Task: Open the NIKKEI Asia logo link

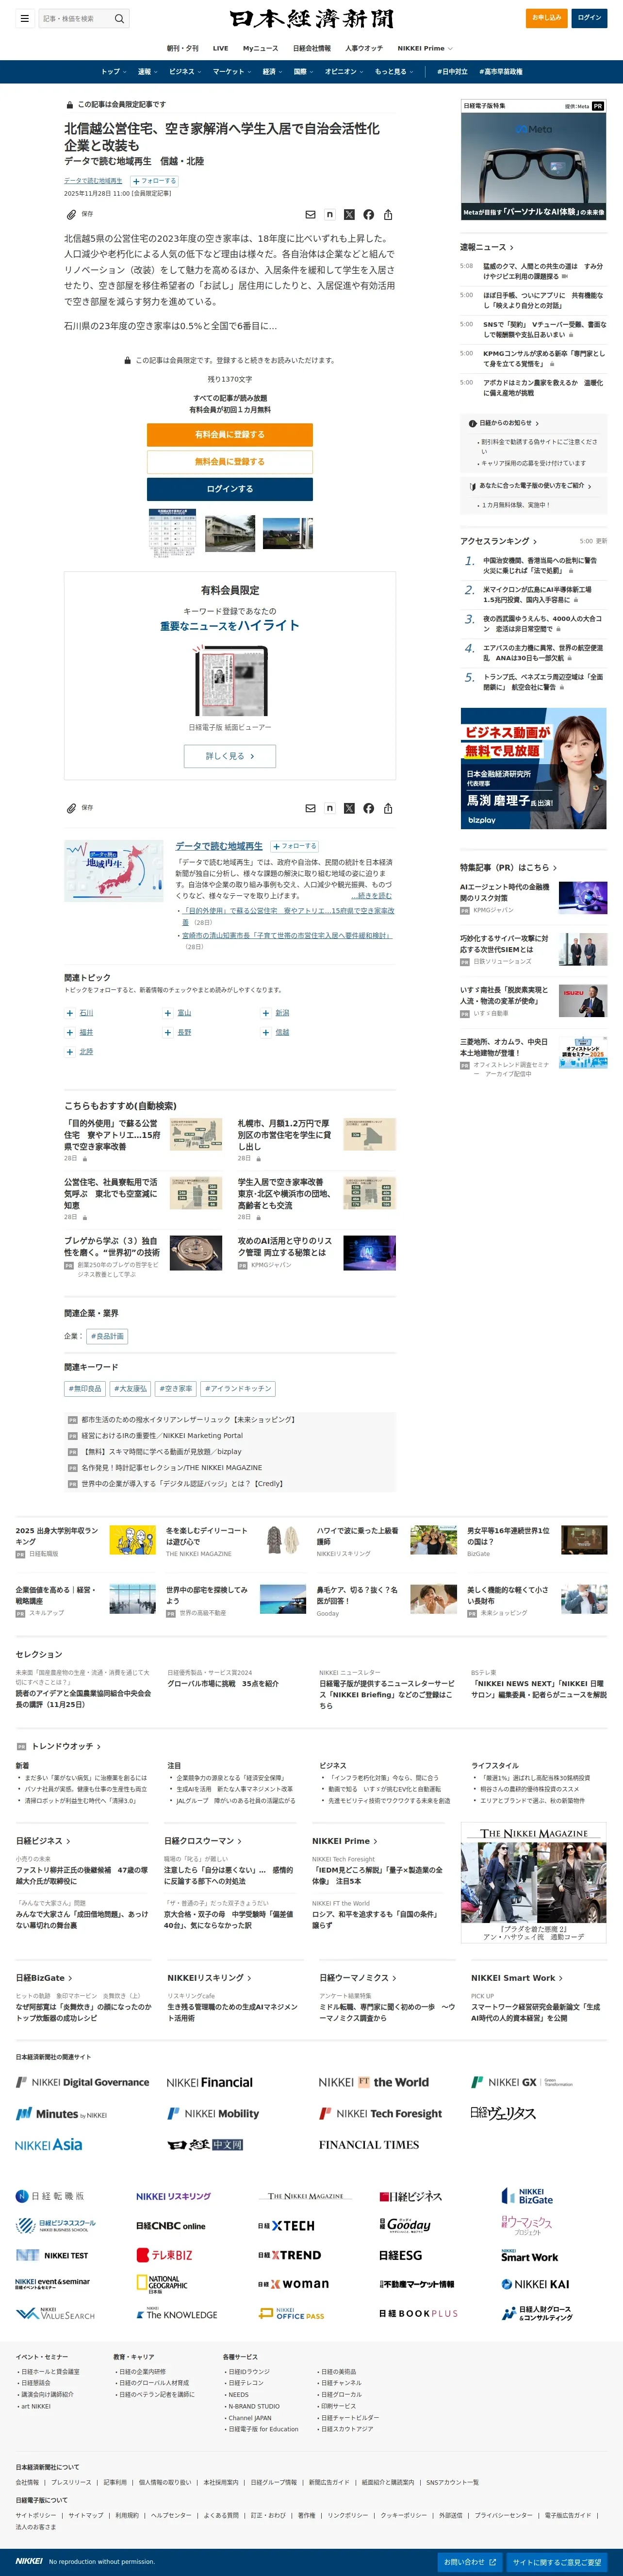Action: [x=49, y=2144]
